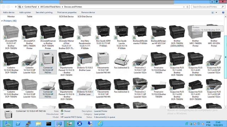Click the change view icon button
This screenshot has width=227, height=127.
213,13
